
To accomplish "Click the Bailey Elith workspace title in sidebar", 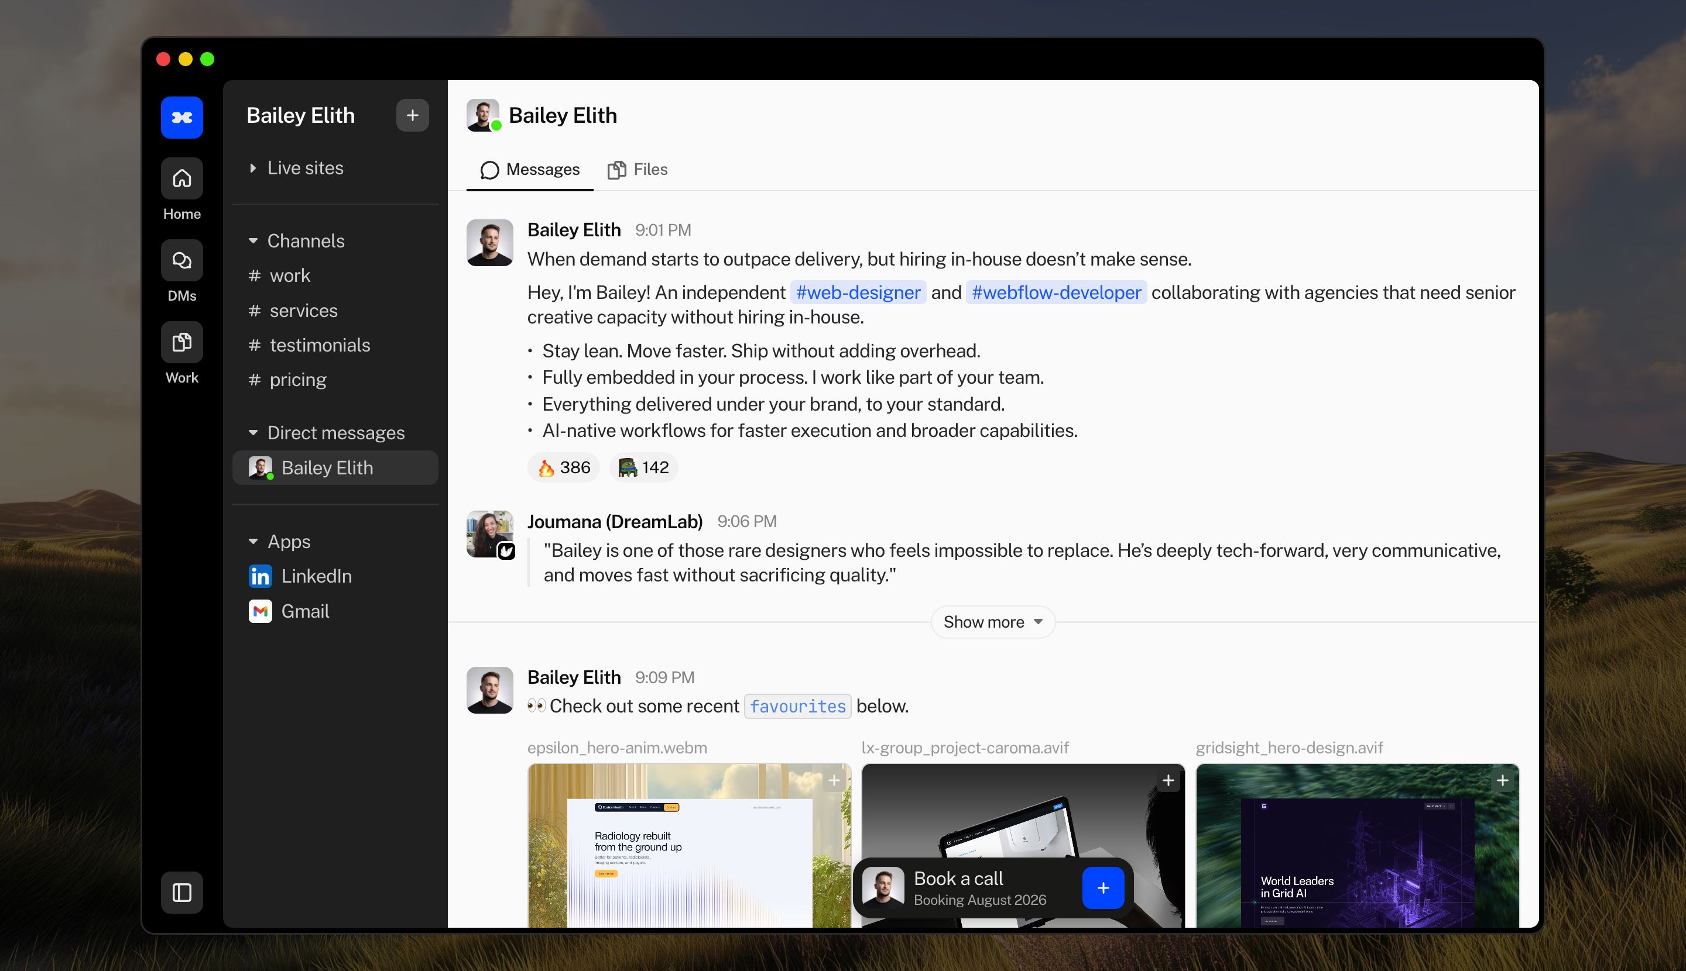I will pos(300,115).
